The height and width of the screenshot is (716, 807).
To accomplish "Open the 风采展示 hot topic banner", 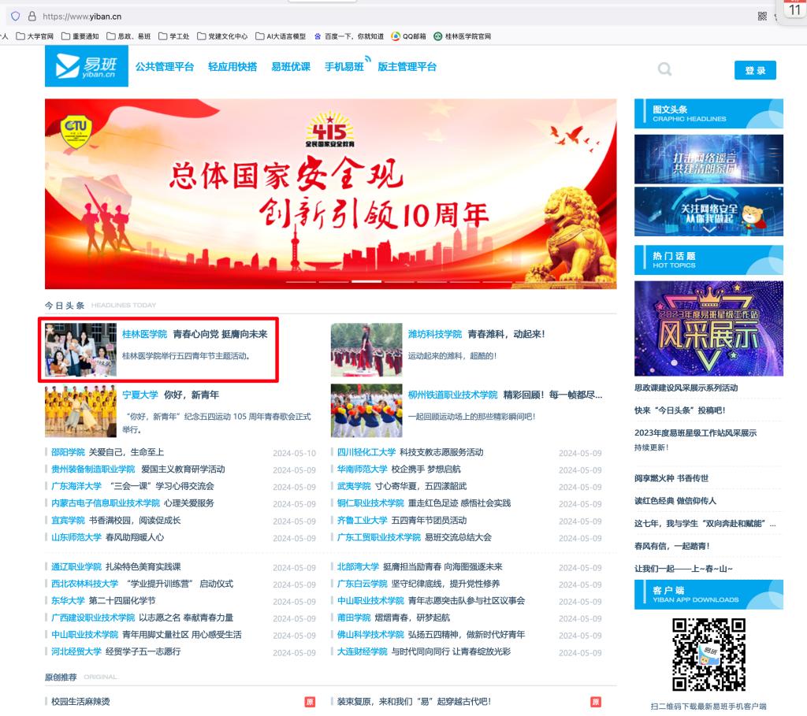I will point(708,328).
